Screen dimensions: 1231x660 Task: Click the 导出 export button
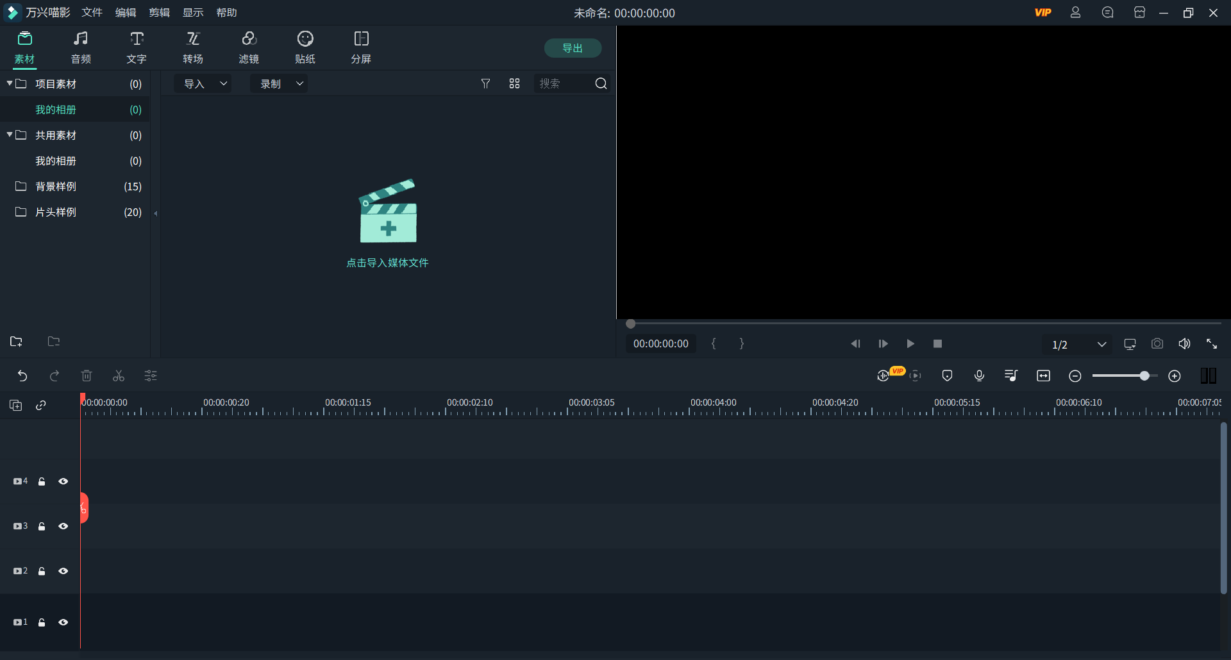pos(573,48)
